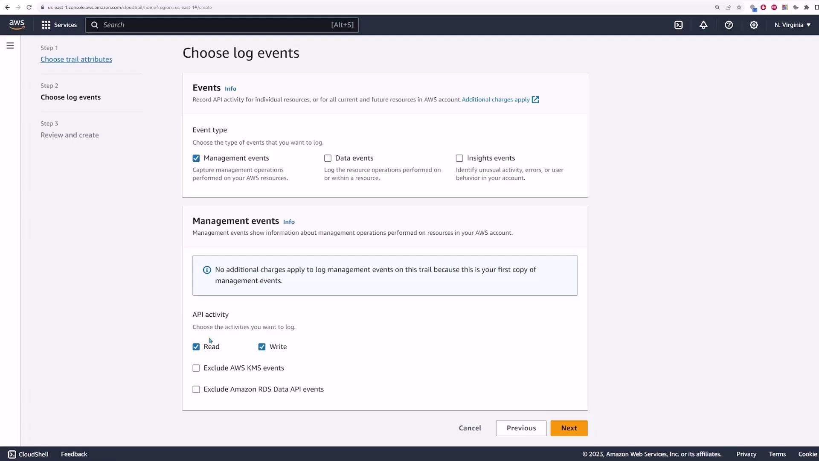Open the notifications bell

[x=703, y=25]
